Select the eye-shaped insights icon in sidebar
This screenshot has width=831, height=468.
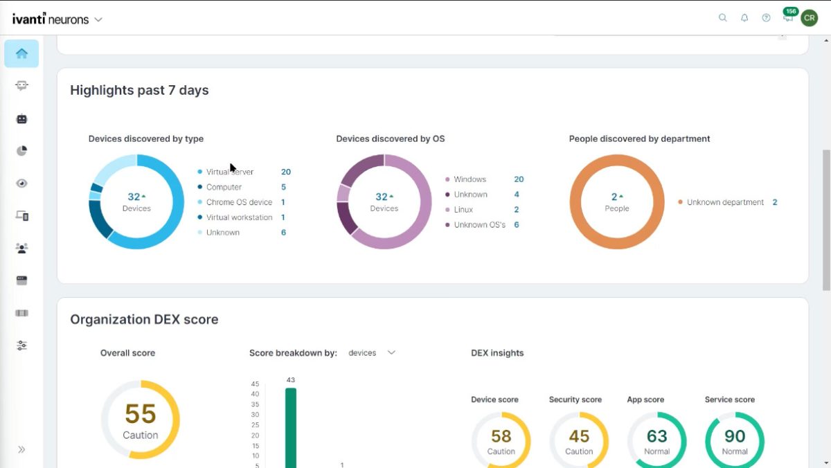click(x=21, y=183)
